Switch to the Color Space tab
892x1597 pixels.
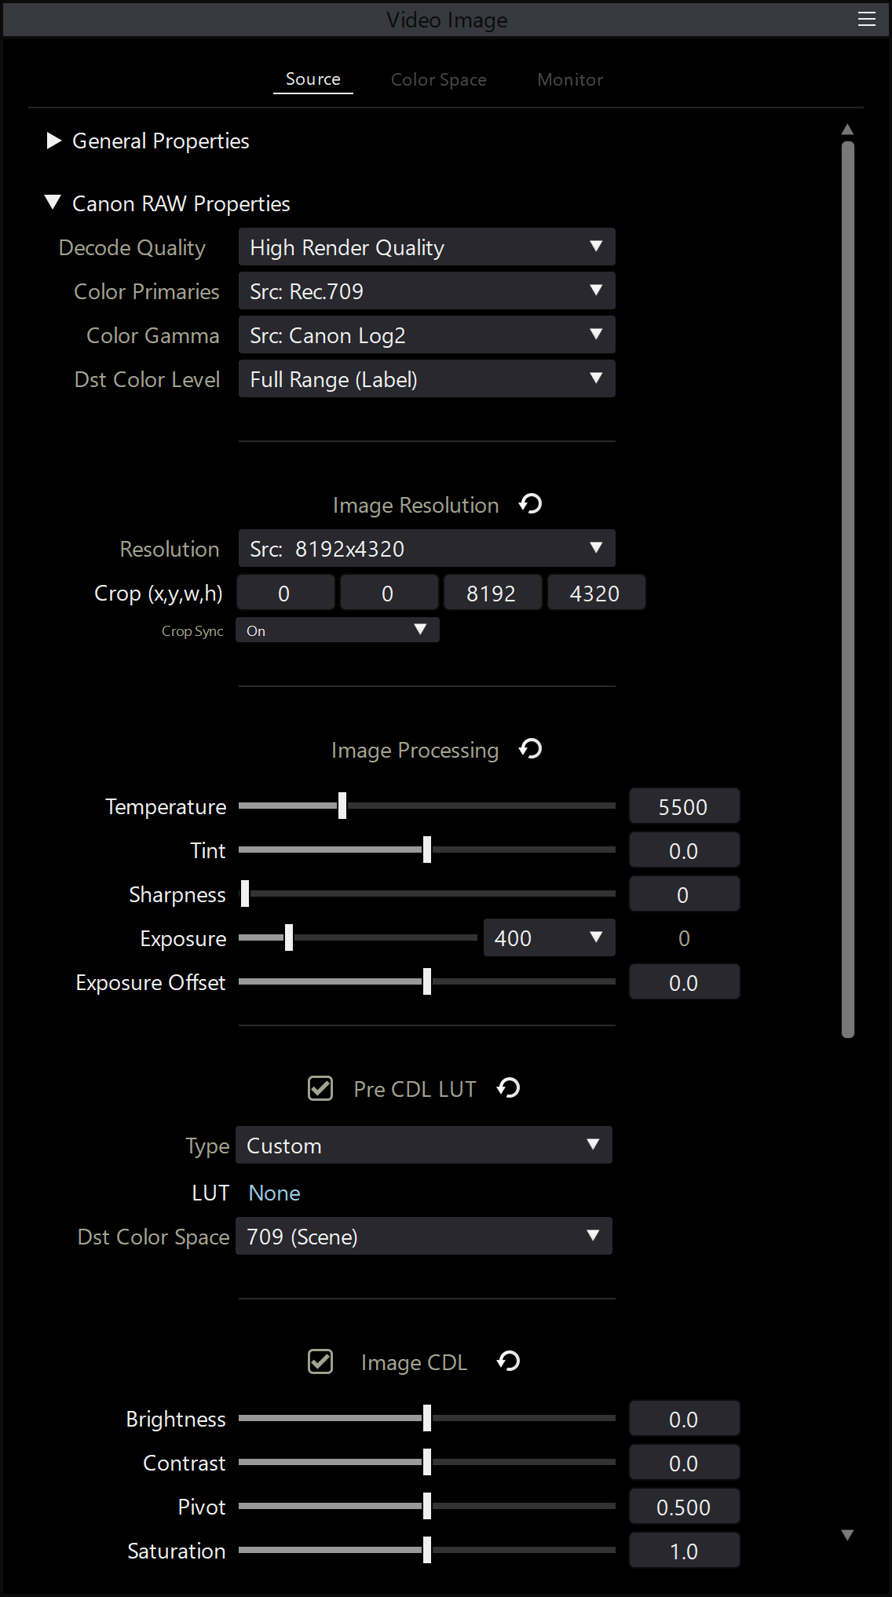(438, 80)
